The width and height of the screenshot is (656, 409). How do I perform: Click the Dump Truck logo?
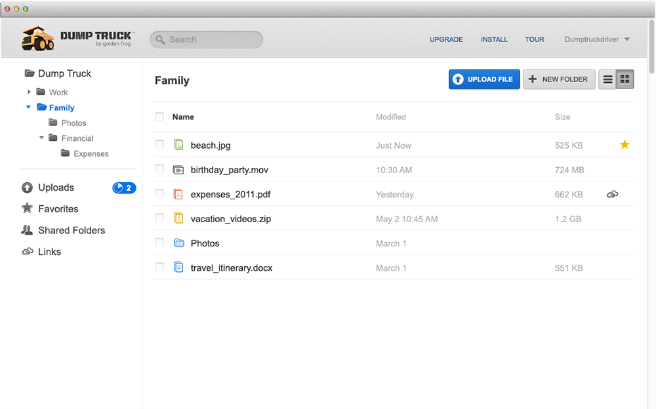77,39
